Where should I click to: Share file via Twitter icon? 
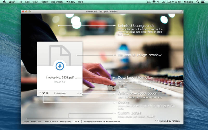point(43,93)
